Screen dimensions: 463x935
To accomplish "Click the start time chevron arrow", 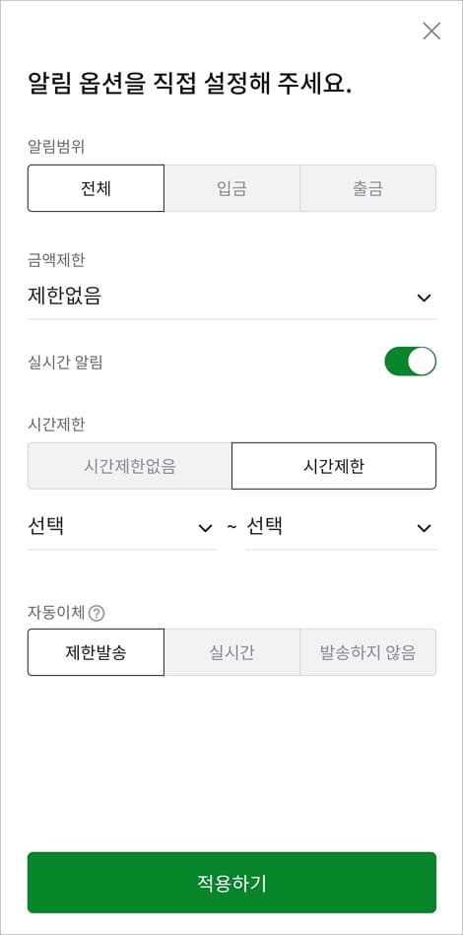I will click(205, 528).
